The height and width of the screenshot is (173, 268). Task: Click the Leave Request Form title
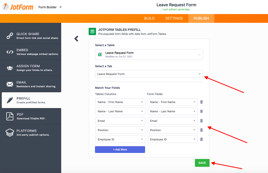coord(176,5)
